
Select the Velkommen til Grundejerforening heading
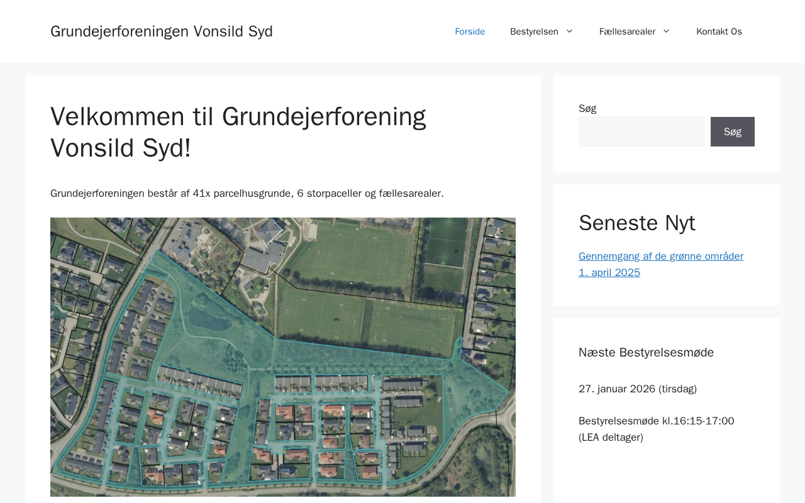coord(238,132)
